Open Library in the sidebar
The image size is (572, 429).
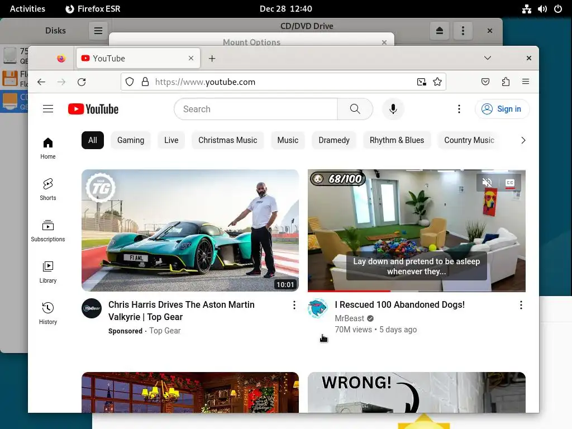pyautogui.click(x=48, y=273)
